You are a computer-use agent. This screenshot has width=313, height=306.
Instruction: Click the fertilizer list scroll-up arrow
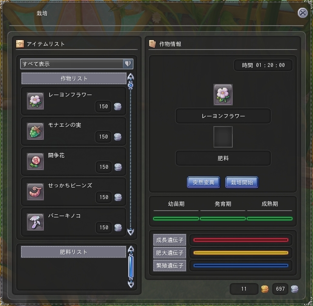131,249
